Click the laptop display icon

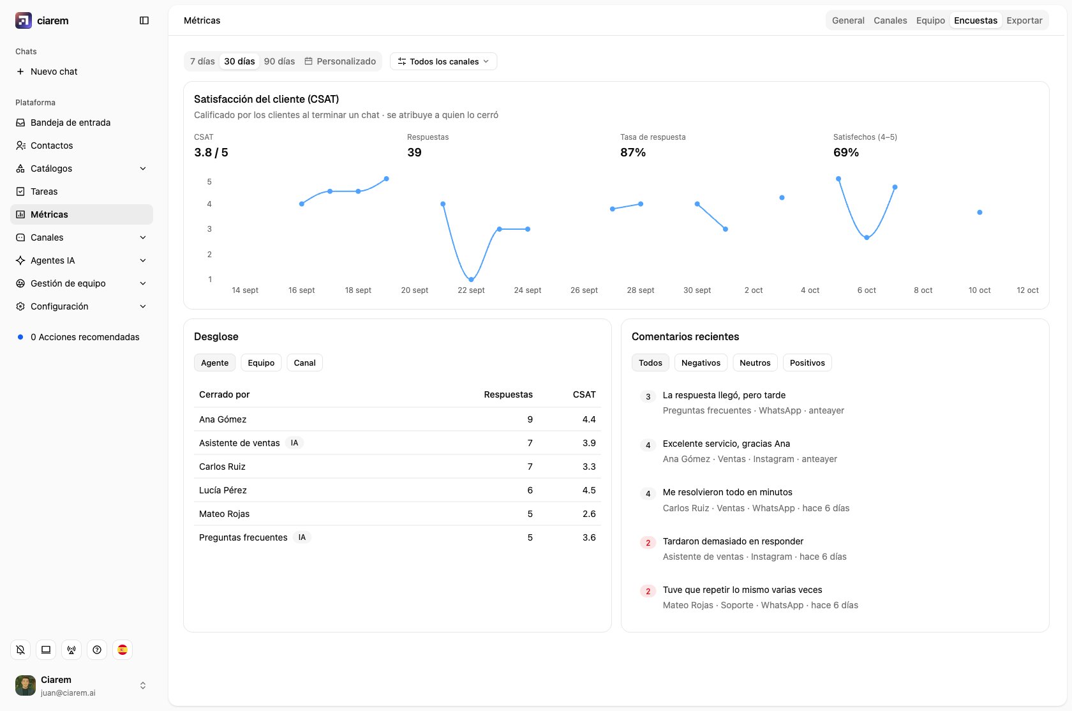(46, 650)
